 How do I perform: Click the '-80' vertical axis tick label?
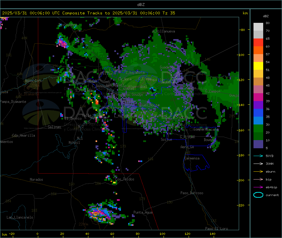click(242, 30)
